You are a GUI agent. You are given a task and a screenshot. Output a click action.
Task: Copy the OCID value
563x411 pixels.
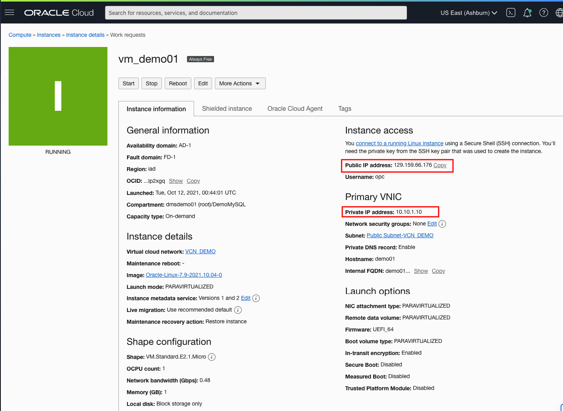pyautogui.click(x=193, y=181)
